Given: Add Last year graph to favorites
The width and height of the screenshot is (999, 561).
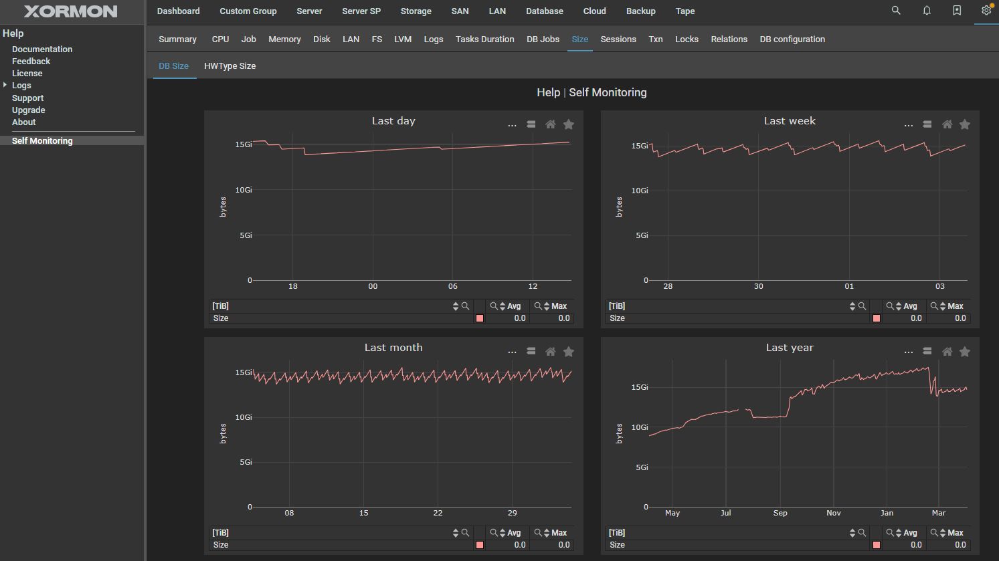Looking at the screenshot, I should [x=964, y=352].
